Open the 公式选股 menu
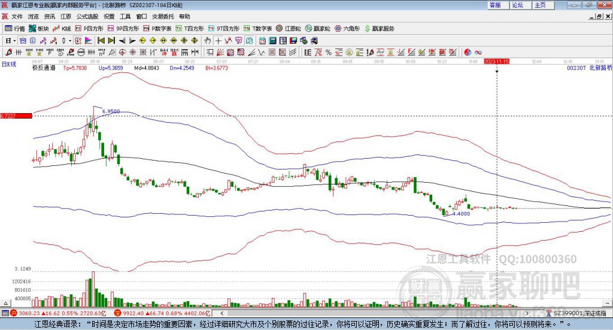This screenshot has width=613, height=330. point(87,16)
